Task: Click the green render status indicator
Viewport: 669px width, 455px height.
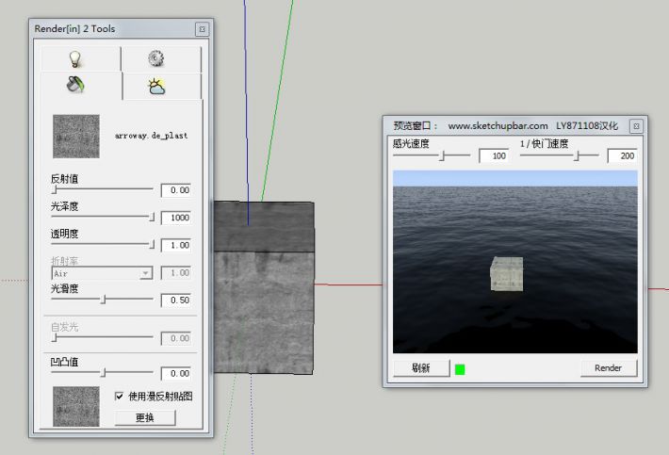Action: pos(460,368)
